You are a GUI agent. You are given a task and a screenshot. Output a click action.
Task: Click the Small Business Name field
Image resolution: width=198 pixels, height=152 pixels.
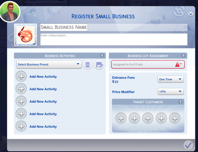coord(64,28)
